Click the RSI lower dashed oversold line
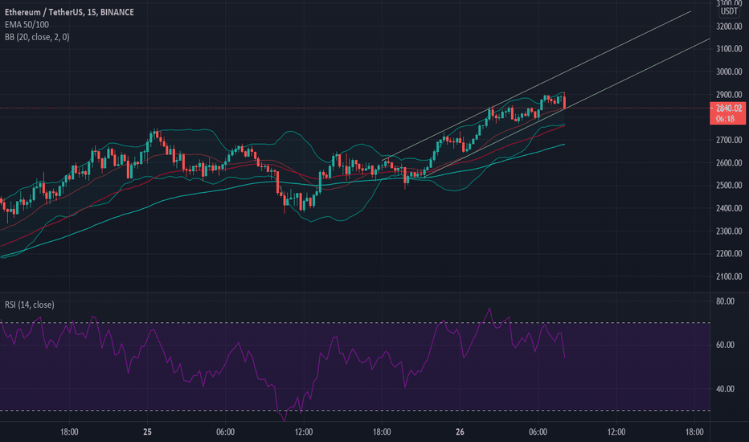The width and height of the screenshot is (749, 442). click(355, 411)
